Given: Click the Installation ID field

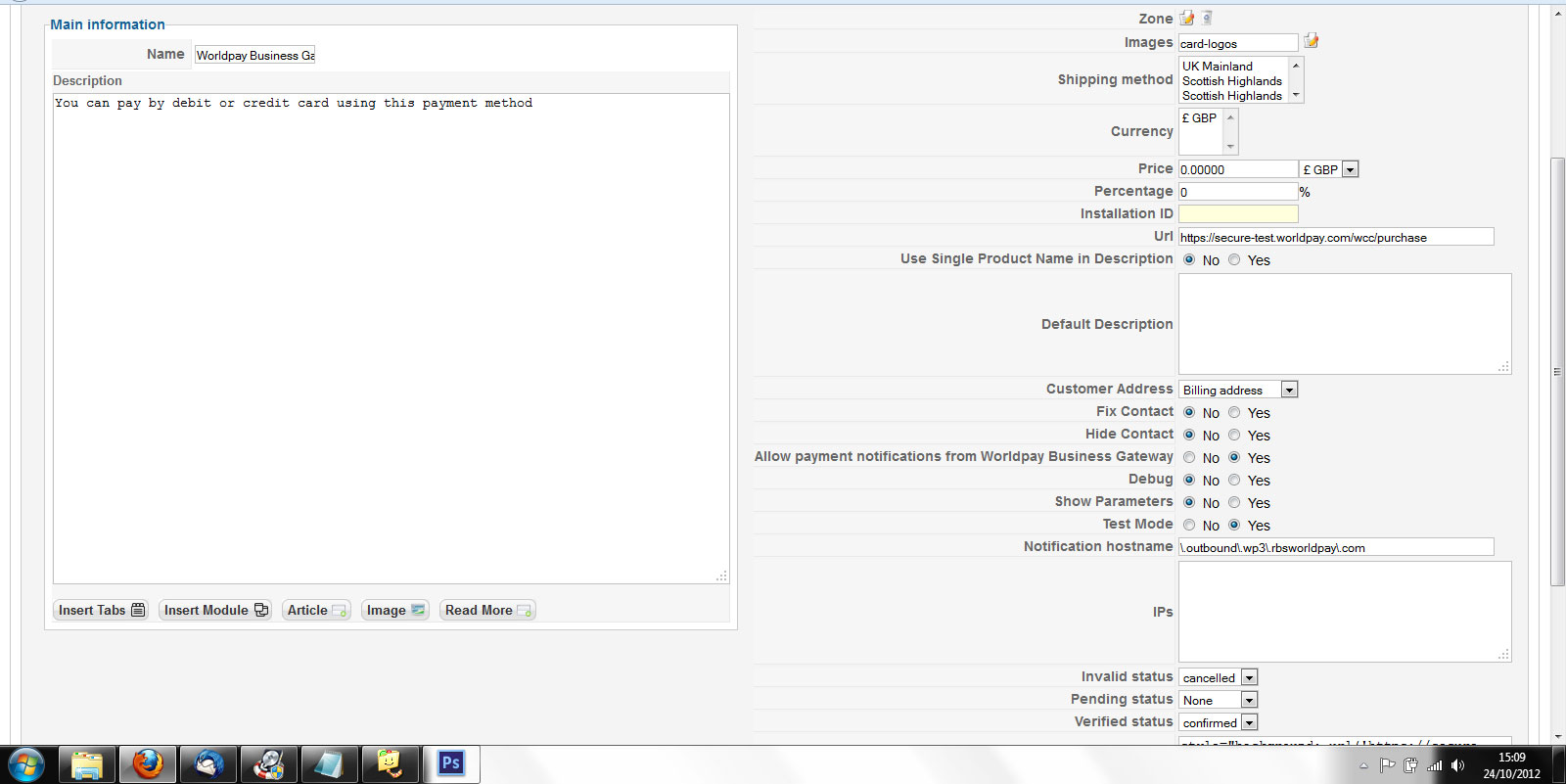Looking at the screenshot, I should click(x=1238, y=214).
